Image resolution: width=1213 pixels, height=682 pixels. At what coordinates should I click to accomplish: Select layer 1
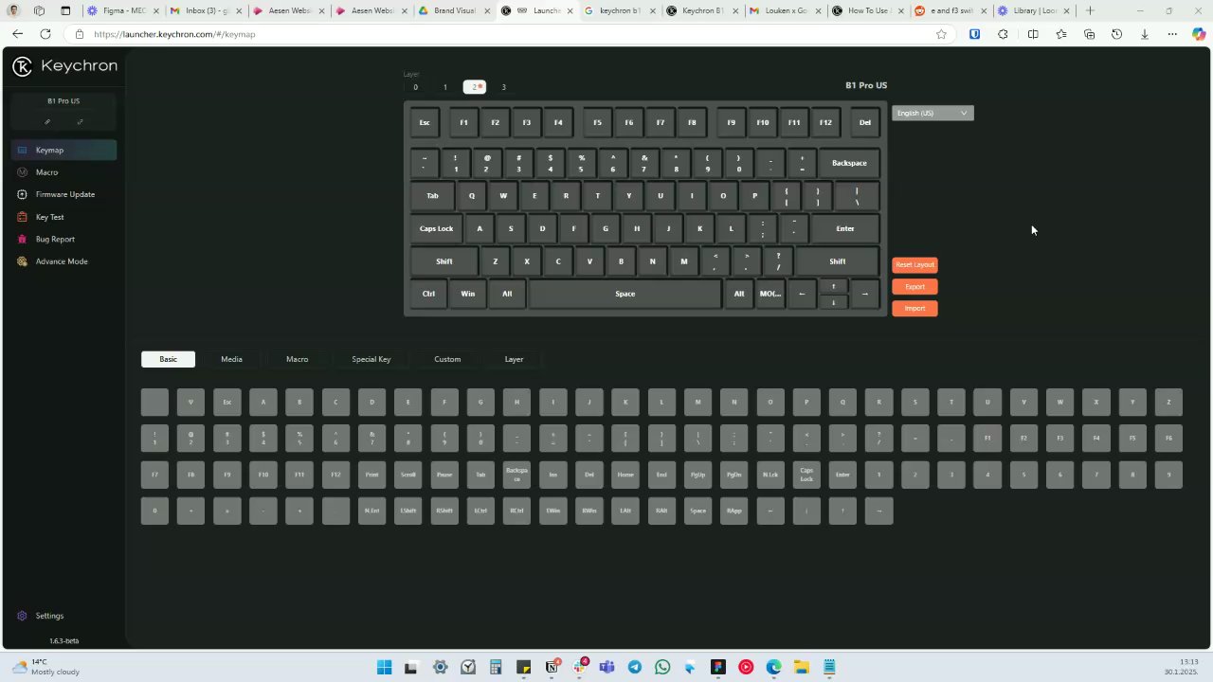tap(444, 87)
